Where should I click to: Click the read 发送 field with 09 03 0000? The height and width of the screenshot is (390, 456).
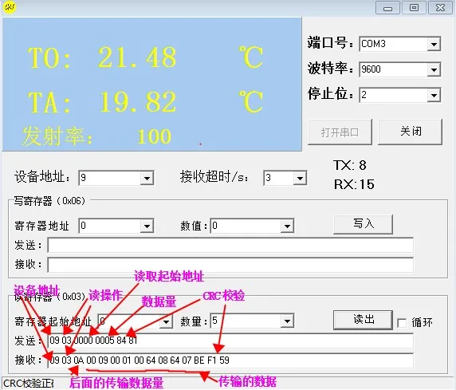(x=230, y=341)
